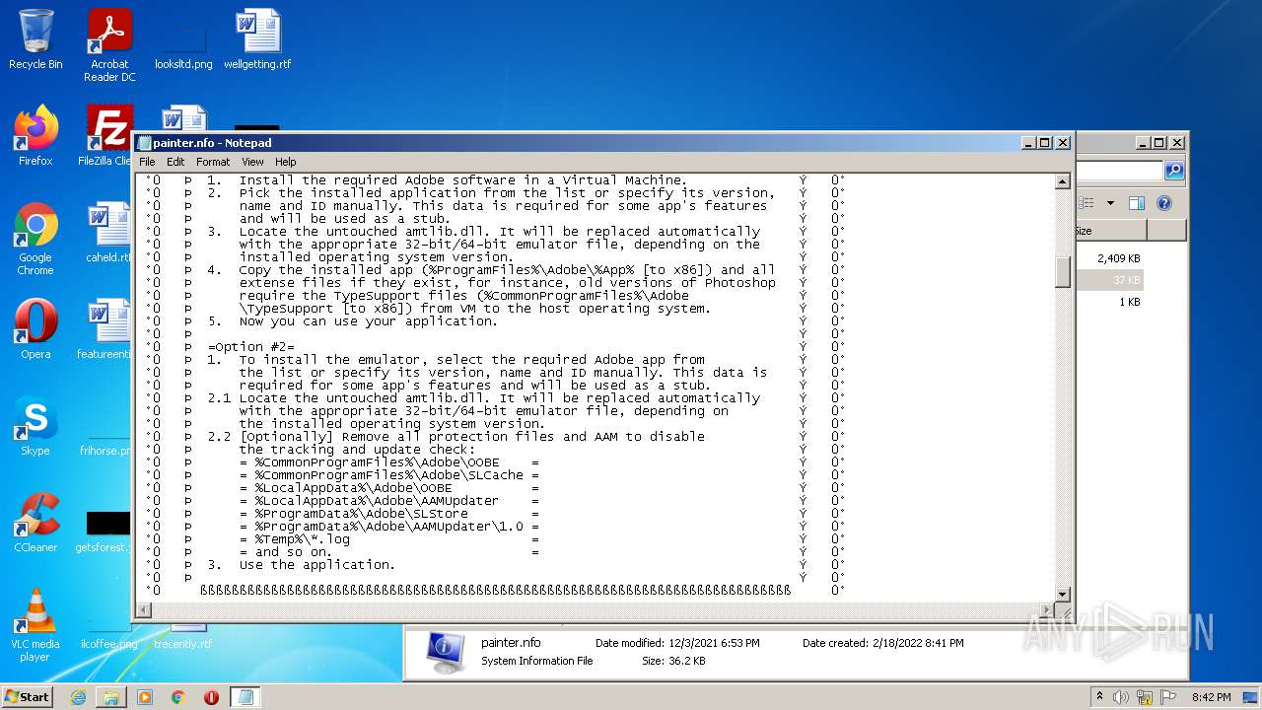Click the Size 36.2 KB value in details pane

pos(687,661)
